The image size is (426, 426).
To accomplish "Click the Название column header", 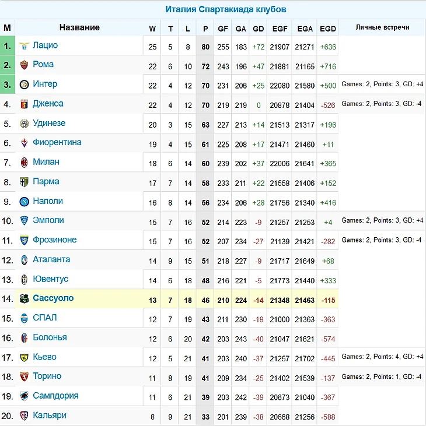I will click(x=79, y=27).
